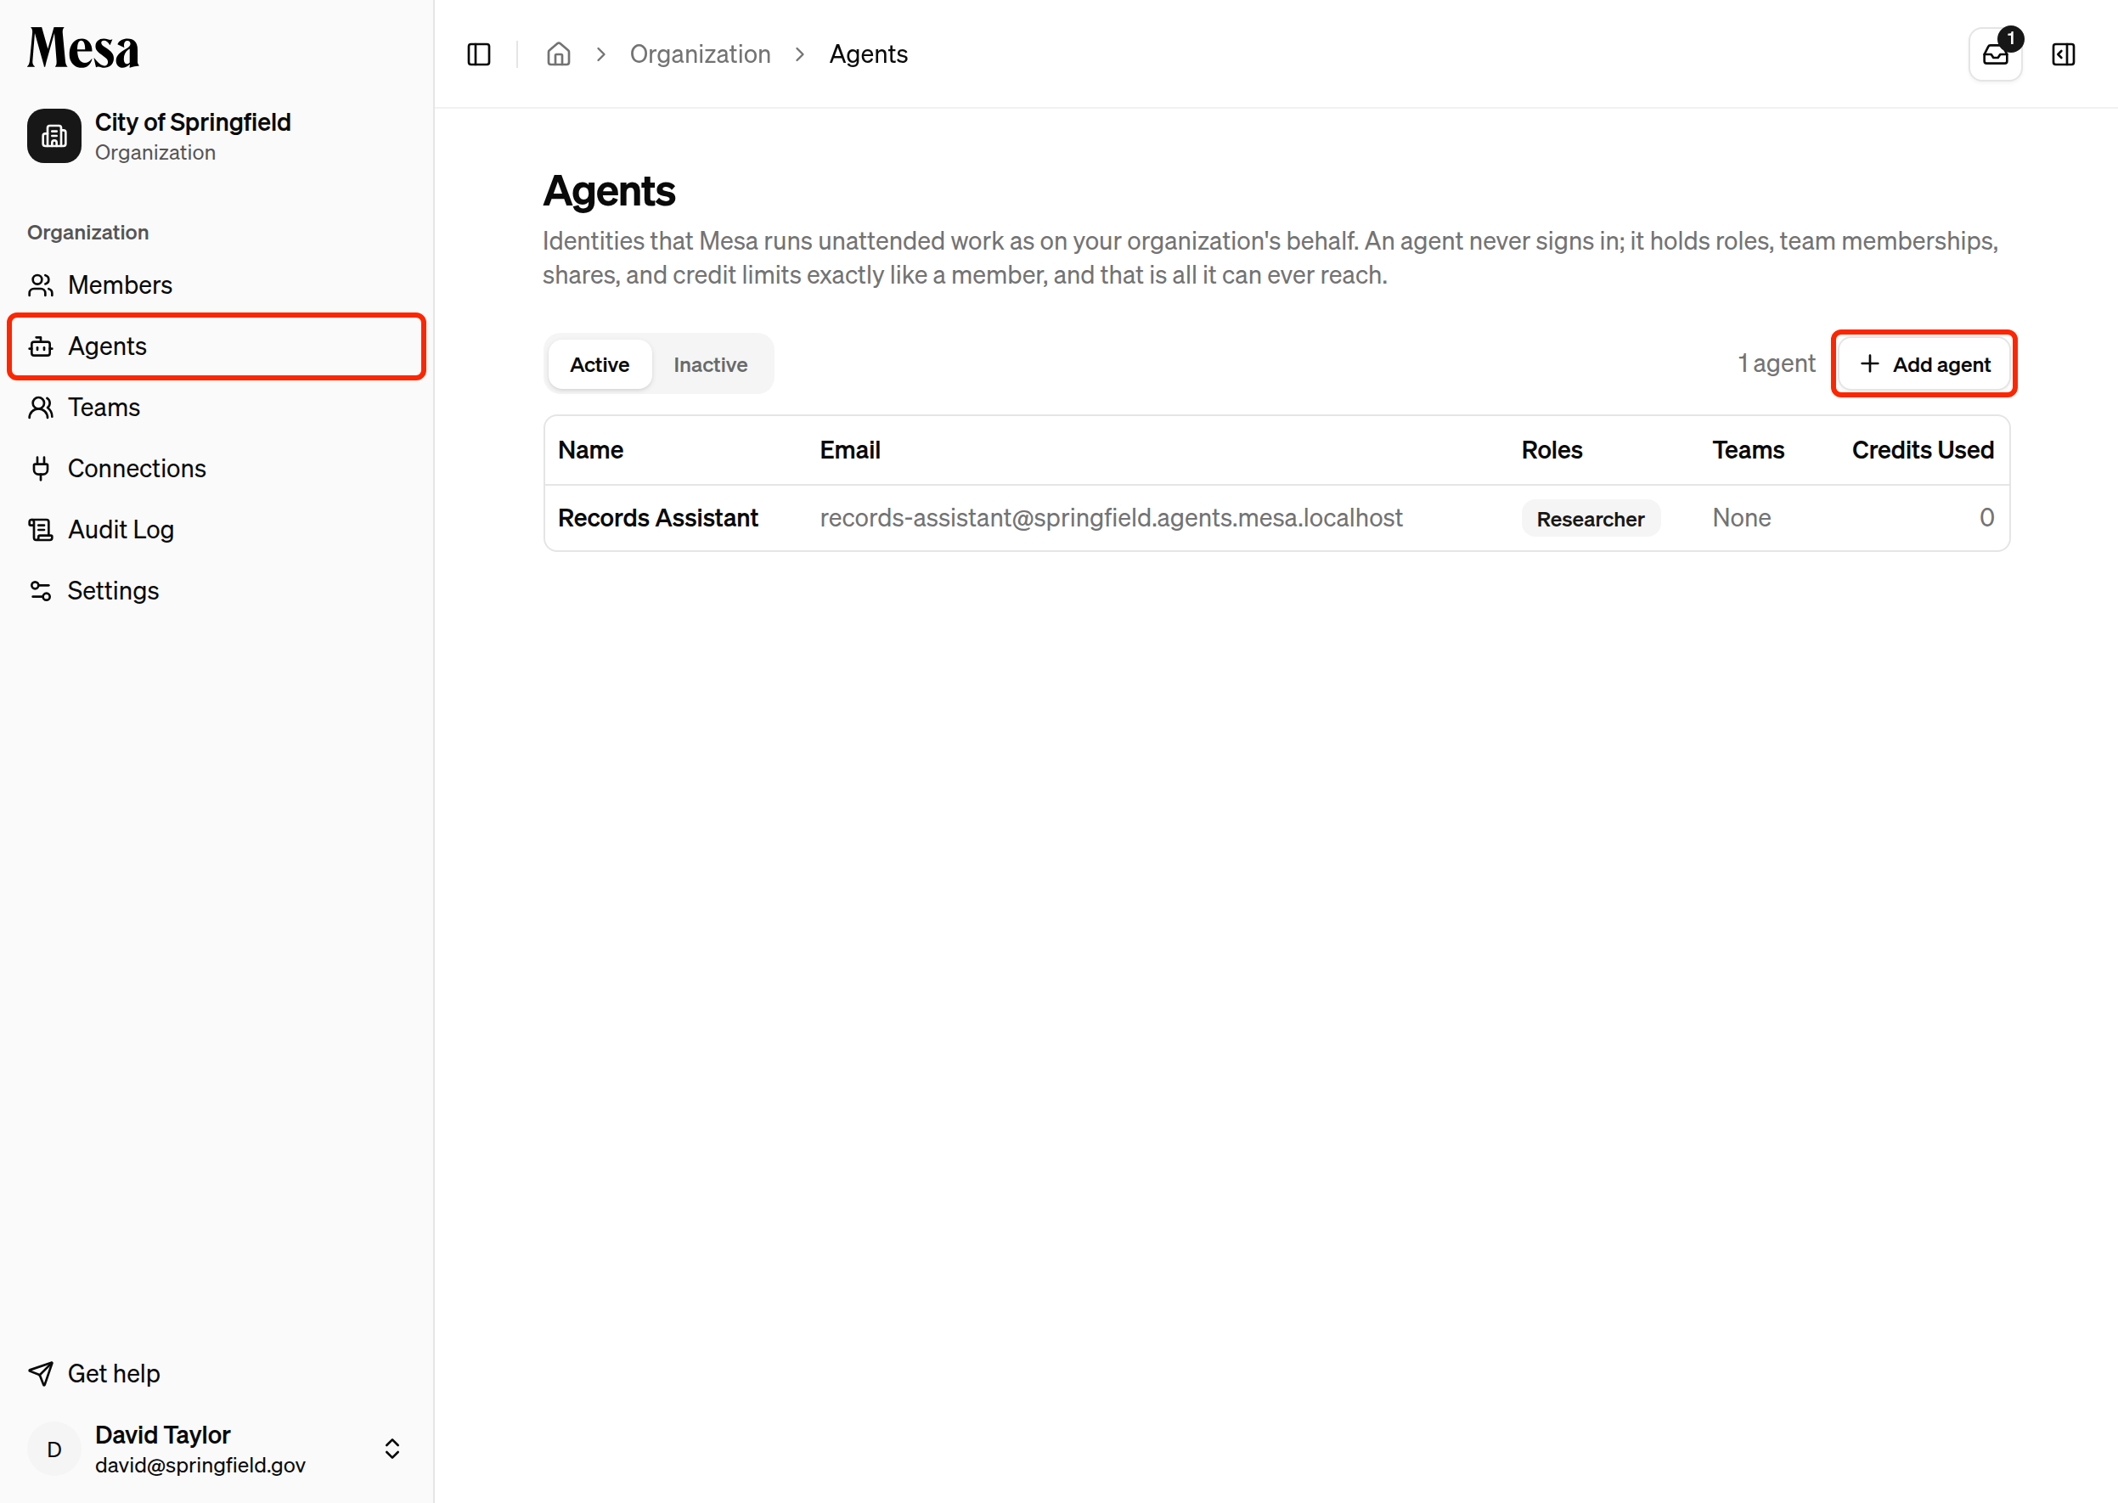Open the inbox notifications icon
This screenshot has height=1503, width=2118.
1995,54
